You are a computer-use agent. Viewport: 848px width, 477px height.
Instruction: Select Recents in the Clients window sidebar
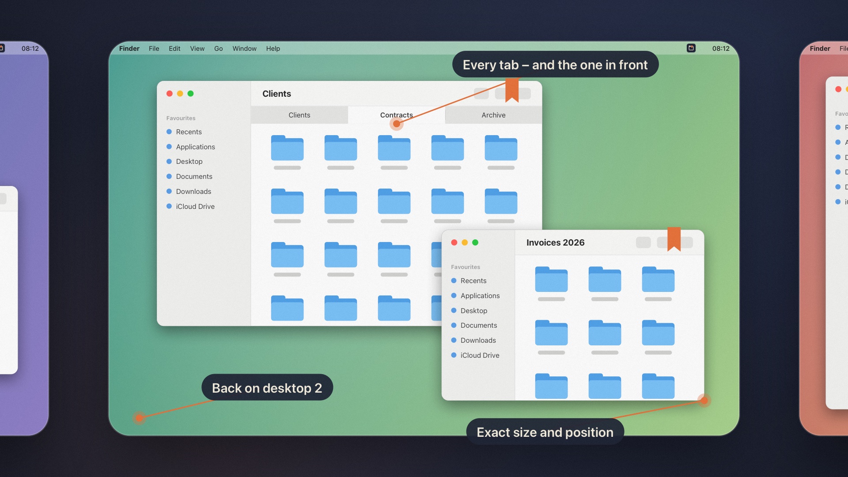(x=189, y=132)
